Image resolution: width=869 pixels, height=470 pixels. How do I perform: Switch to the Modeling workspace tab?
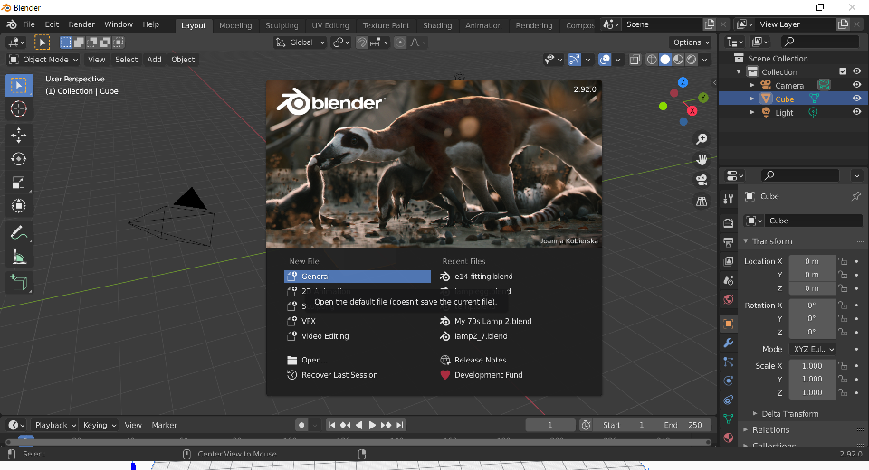coord(235,25)
